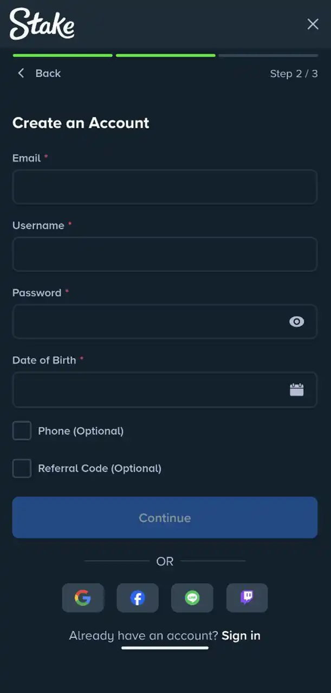
Task: Click the third step progress bar segment
Action: tap(268, 55)
